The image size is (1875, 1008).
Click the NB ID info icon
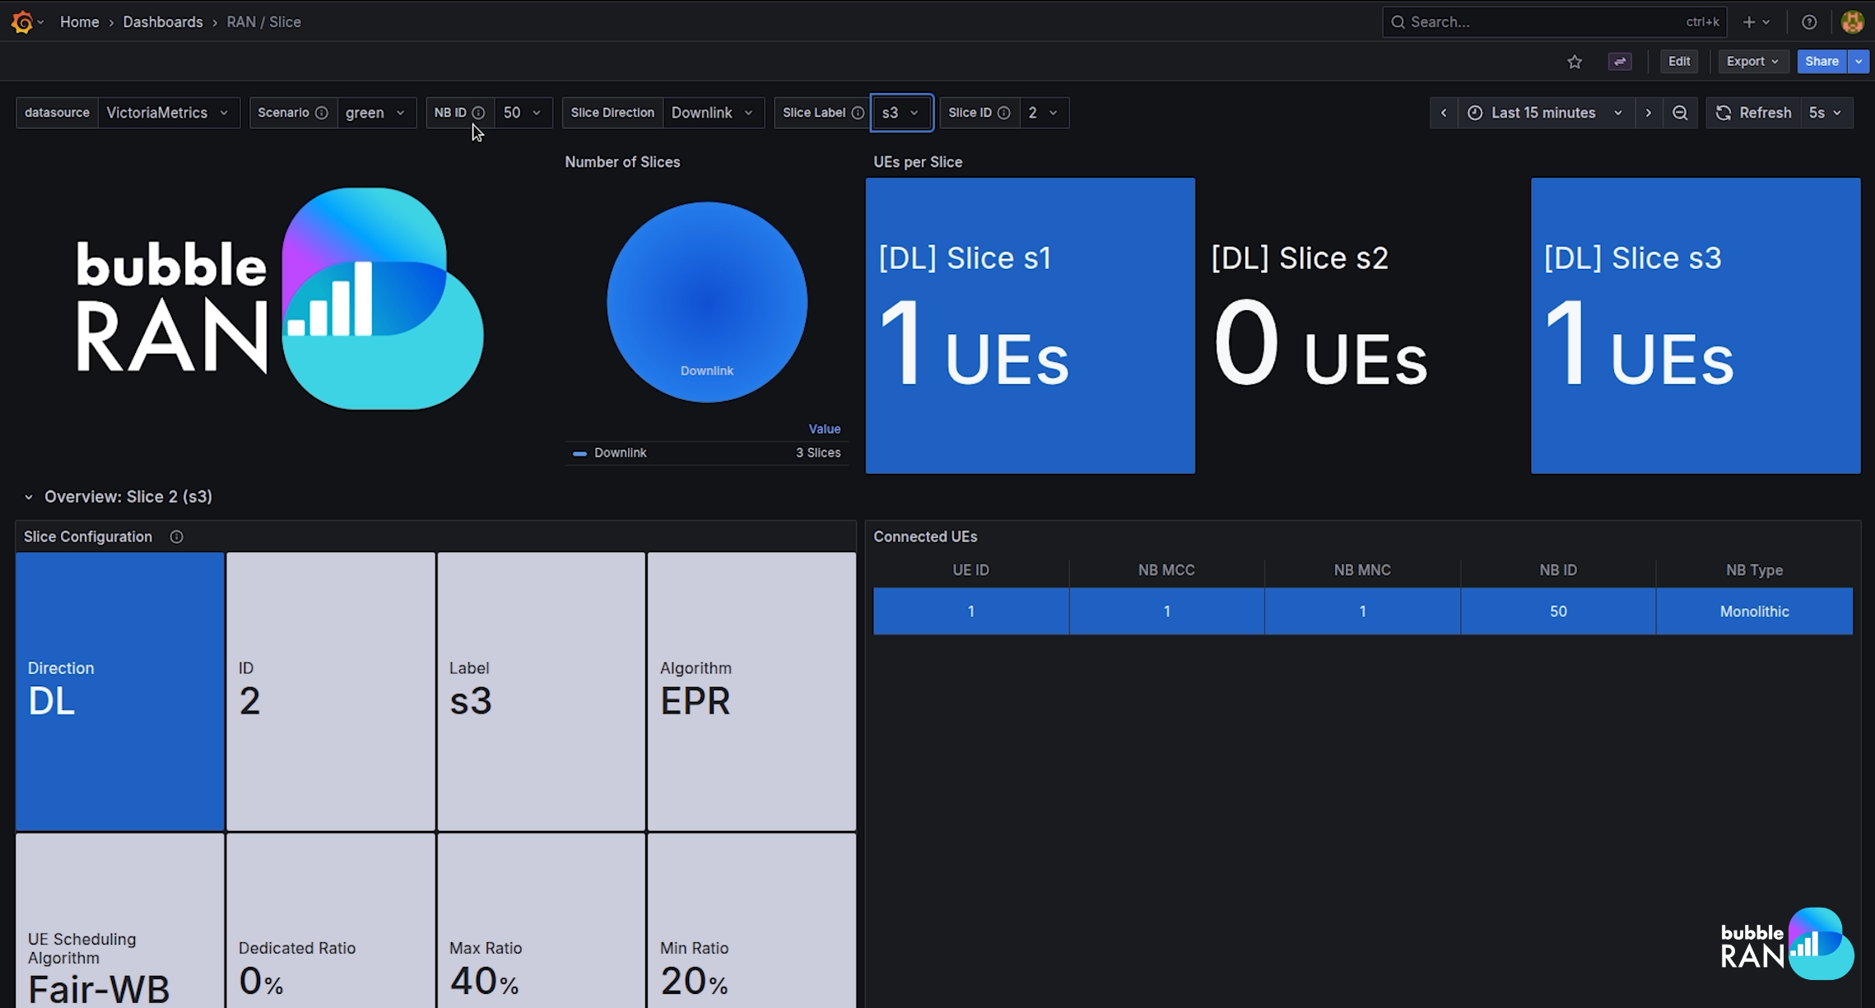tap(478, 113)
